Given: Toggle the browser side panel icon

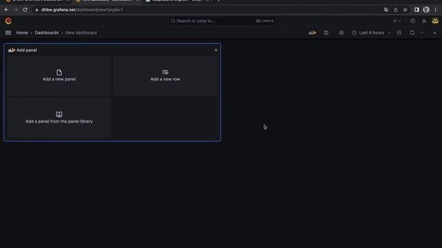Looking at the screenshot, I should point(416,10).
